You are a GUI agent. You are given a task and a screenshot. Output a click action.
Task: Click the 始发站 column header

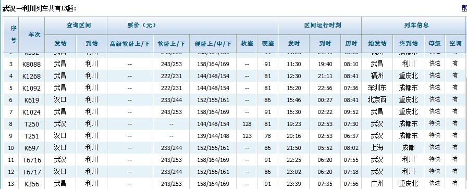377,43
